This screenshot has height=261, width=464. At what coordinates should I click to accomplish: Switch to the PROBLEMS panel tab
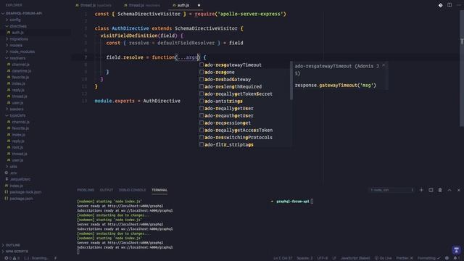[86, 190]
